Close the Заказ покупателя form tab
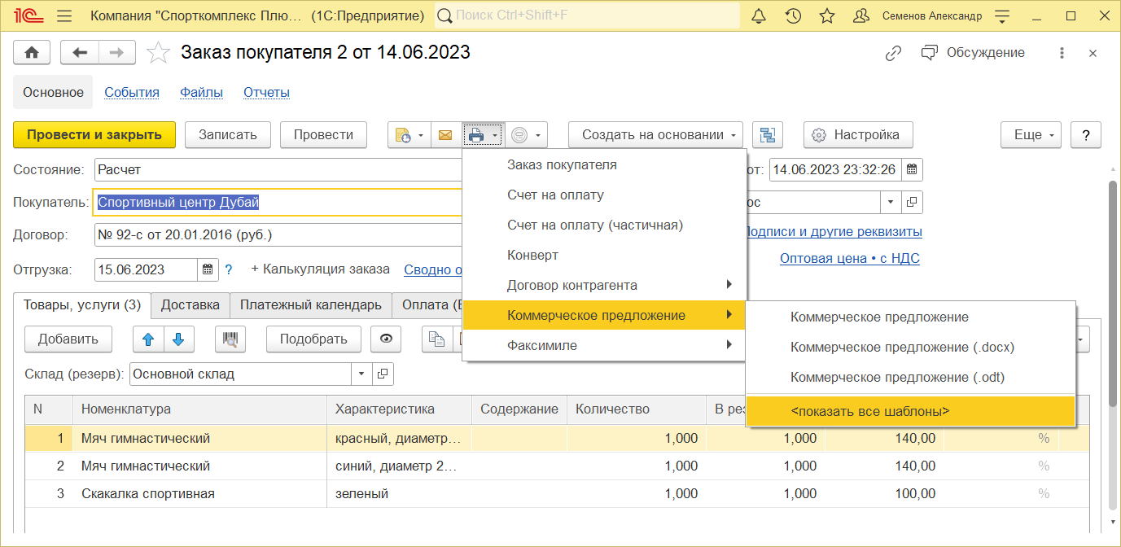 coord(1093,53)
